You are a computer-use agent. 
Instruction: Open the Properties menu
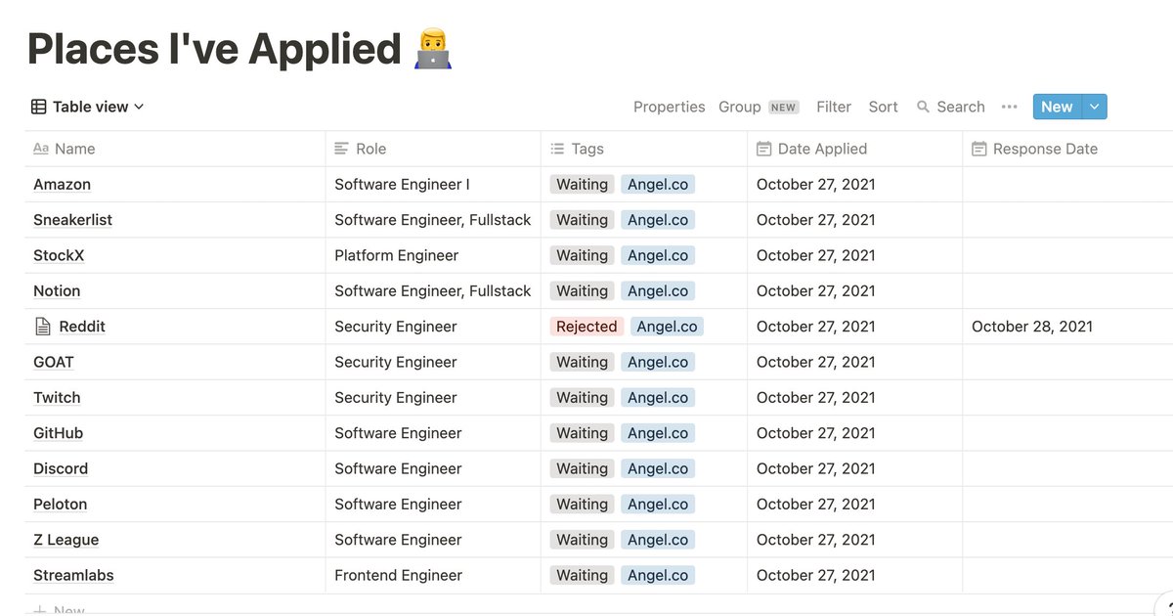coord(669,107)
